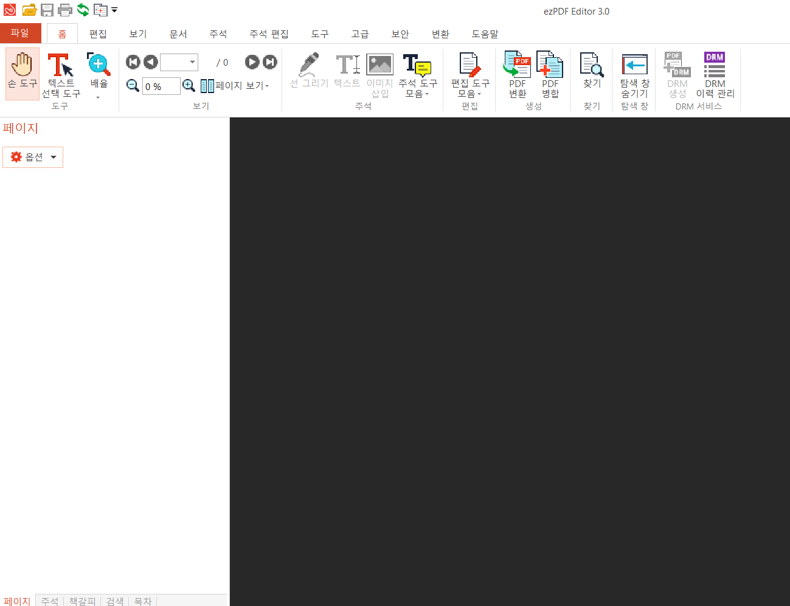
Task: Switch to the 도움말 ribbon tab
Action: (485, 34)
